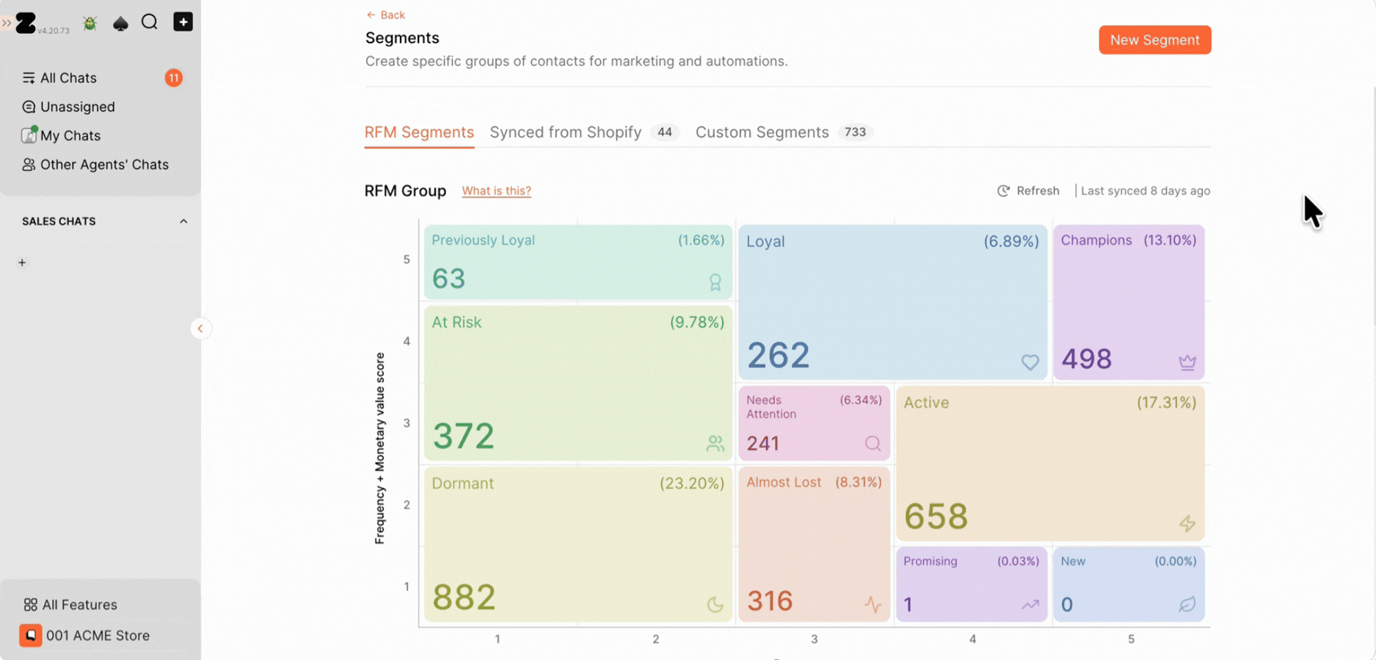Click the plus square new-chat icon
Image resolution: width=1376 pixels, height=660 pixels.
point(183,22)
